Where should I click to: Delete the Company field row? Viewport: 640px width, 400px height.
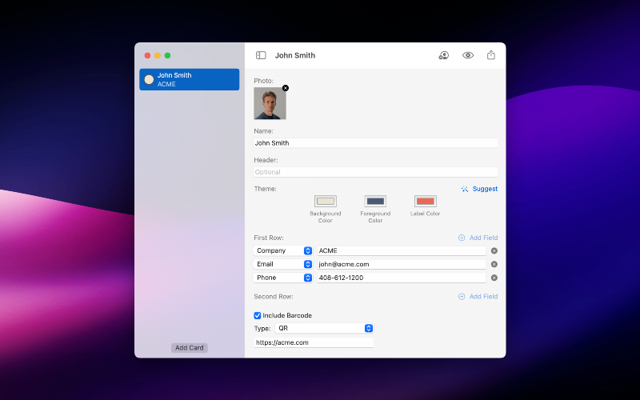point(494,250)
